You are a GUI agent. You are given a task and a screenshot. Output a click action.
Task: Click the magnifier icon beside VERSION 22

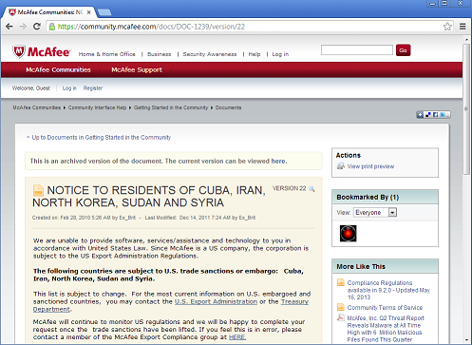pyautogui.click(x=312, y=189)
